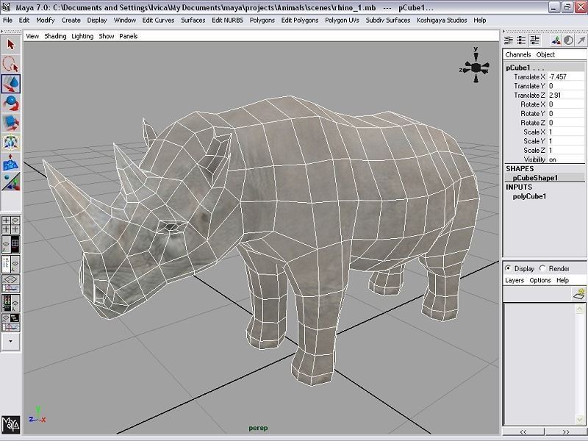Open the viewport Panels menu
Image resolution: width=588 pixels, height=441 pixels.
[x=128, y=36]
